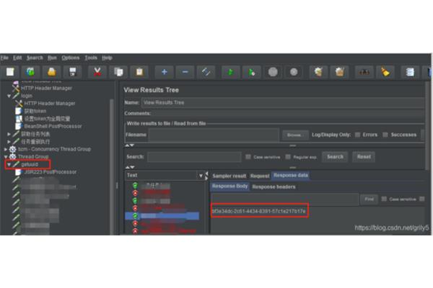Expand the 获取任务列表 tree node
Viewport: 433px width, 288px height.
[x=9, y=134]
